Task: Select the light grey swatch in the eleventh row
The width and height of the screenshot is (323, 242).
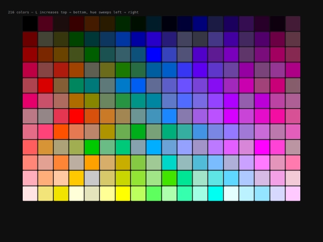Action: (x=92, y=178)
